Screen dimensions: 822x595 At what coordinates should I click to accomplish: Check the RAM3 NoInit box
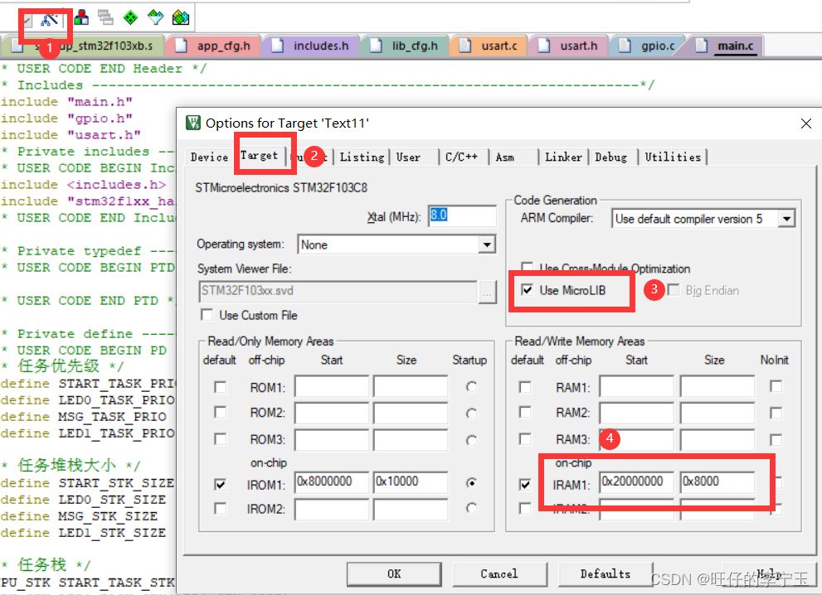[776, 439]
